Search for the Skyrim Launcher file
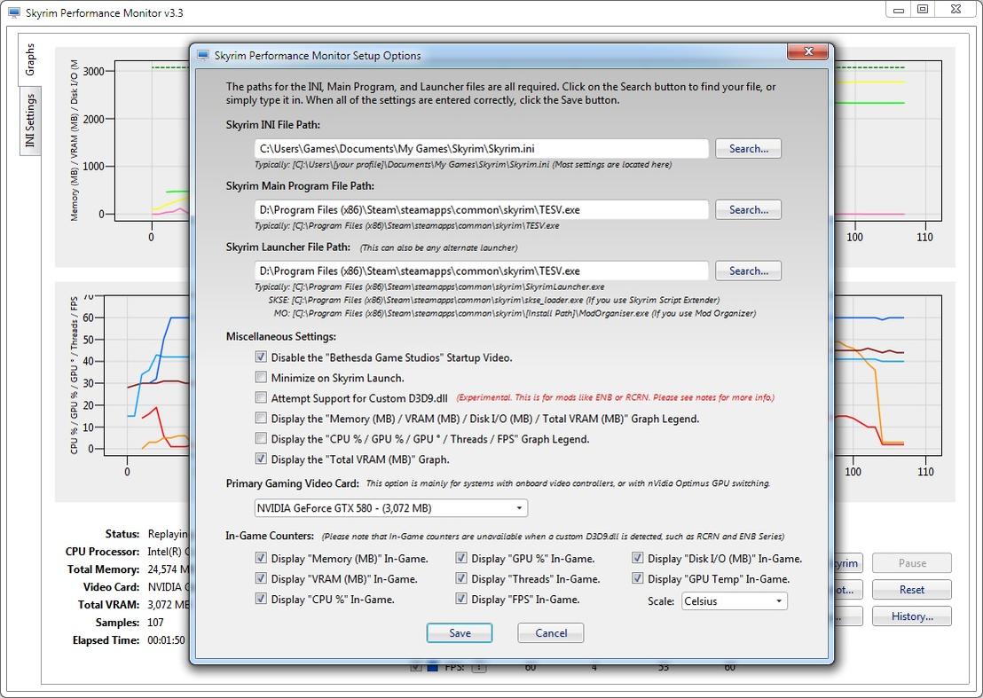 (748, 271)
